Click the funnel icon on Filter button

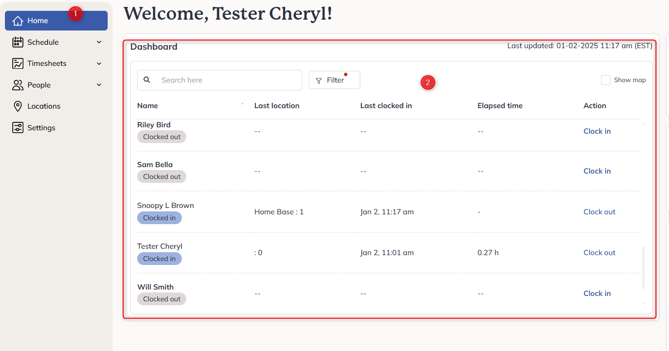319,81
